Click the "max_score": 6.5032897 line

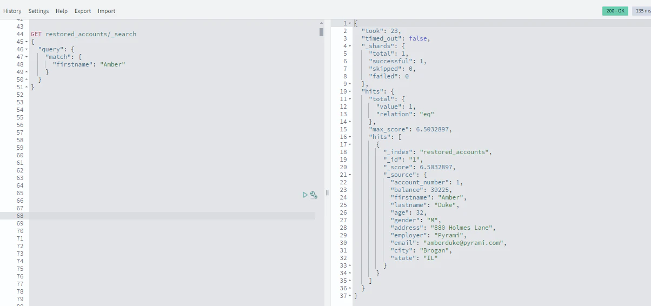pyautogui.click(x=410, y=129)
